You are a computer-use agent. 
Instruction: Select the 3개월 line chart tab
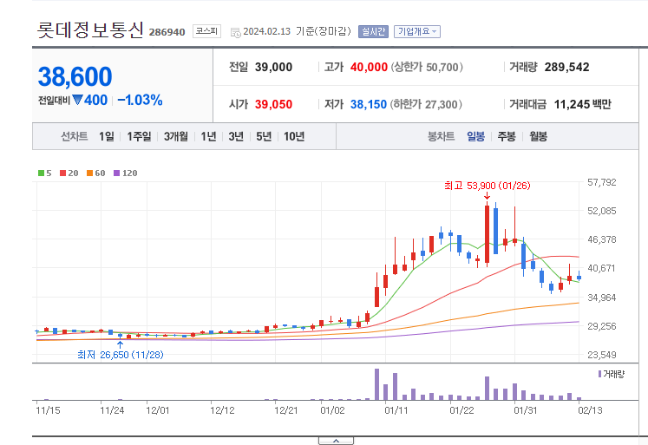pos(175,136)
